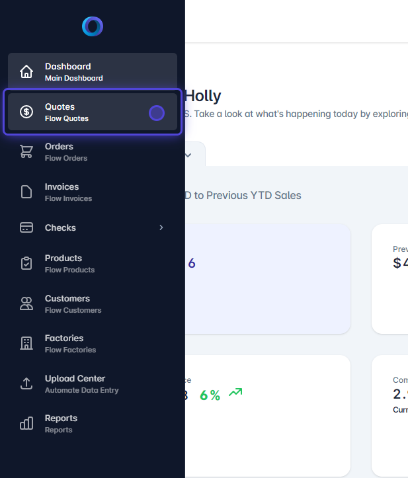The height and width of the screenshot is (478, 408).
Task: Click the Reports bar chart icon
Action: (x=26, y=423)
